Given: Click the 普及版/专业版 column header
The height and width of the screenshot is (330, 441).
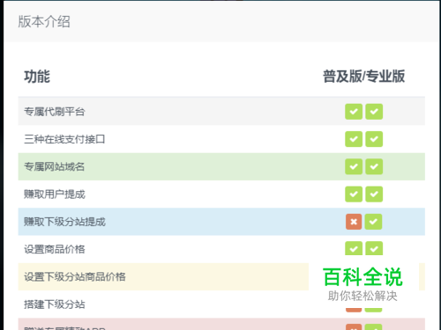Looking at the screenshot, I should (x=364, y=77).
